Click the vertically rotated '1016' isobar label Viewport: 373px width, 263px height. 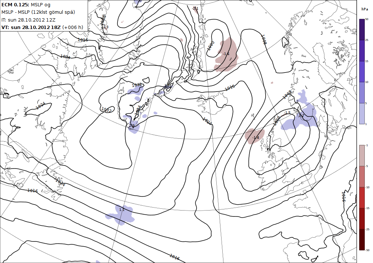point(344,196)
